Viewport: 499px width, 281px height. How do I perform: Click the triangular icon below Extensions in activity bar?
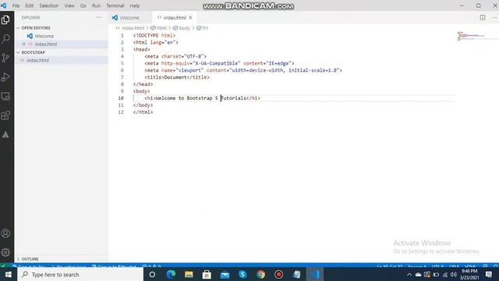click(x=5, y=134)
